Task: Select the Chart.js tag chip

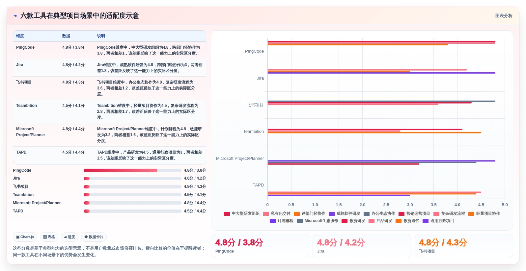Action: pos(25,237)
